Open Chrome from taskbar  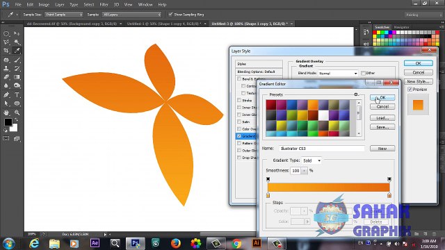(236, 243)
